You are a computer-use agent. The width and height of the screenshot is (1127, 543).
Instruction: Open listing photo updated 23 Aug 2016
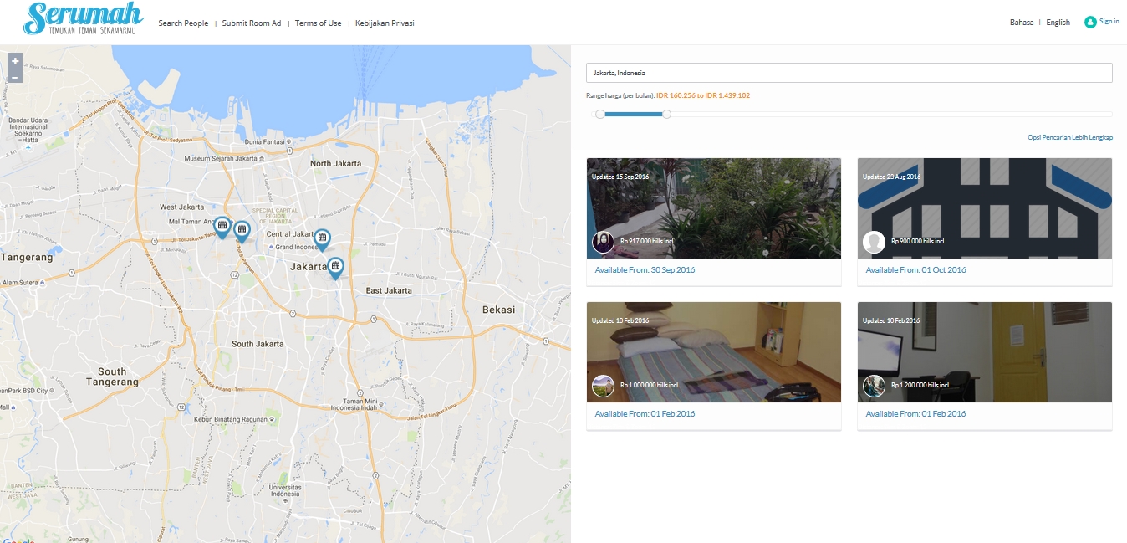tap(985, 208)
